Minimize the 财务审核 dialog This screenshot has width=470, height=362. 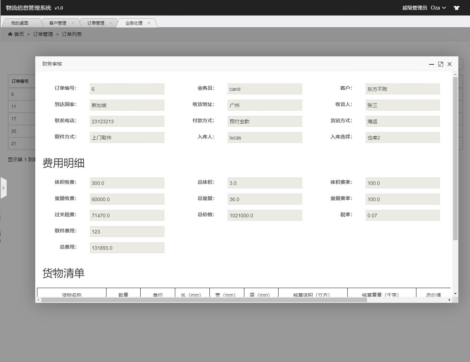click(x=431, y=64)
